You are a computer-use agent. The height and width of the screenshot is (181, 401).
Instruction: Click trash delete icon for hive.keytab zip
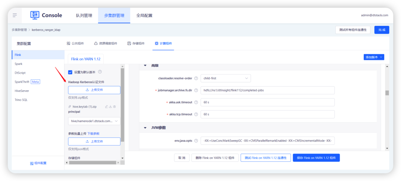[x=115, y=107]
